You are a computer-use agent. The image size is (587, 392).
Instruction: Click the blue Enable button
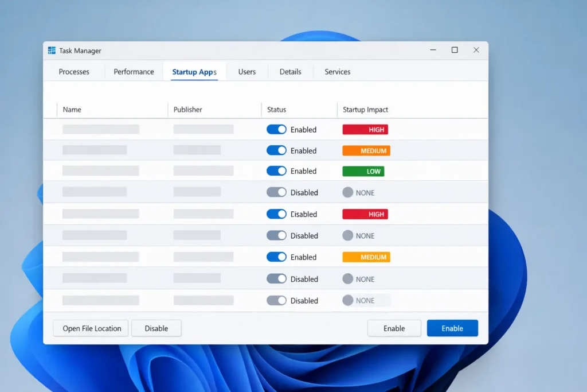pos(452,328)
